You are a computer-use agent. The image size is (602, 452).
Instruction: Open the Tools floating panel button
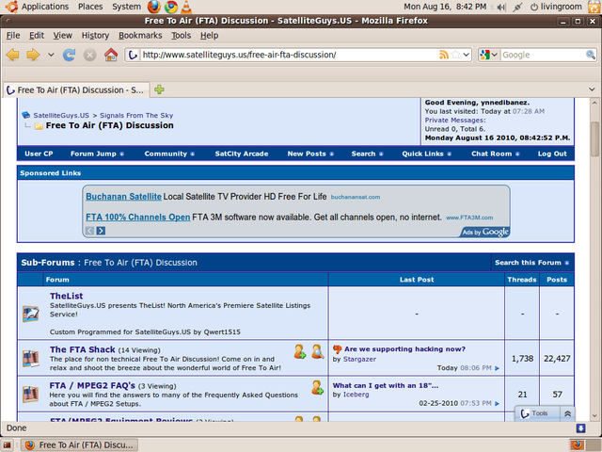tap(538, 413)
